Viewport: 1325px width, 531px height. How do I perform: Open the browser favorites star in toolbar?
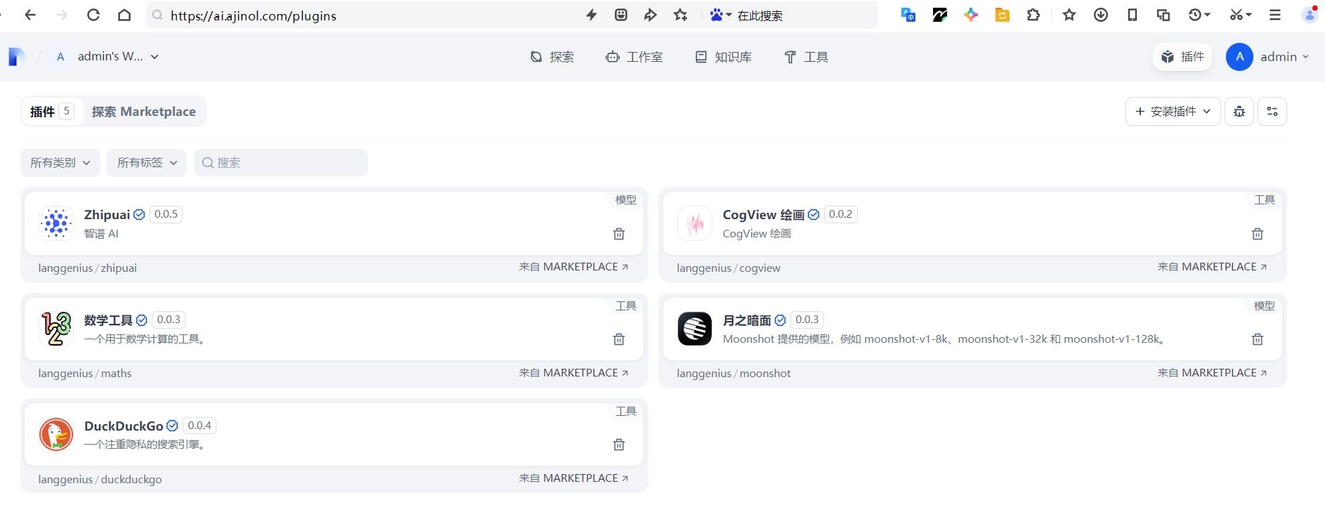click(1069, 15)
